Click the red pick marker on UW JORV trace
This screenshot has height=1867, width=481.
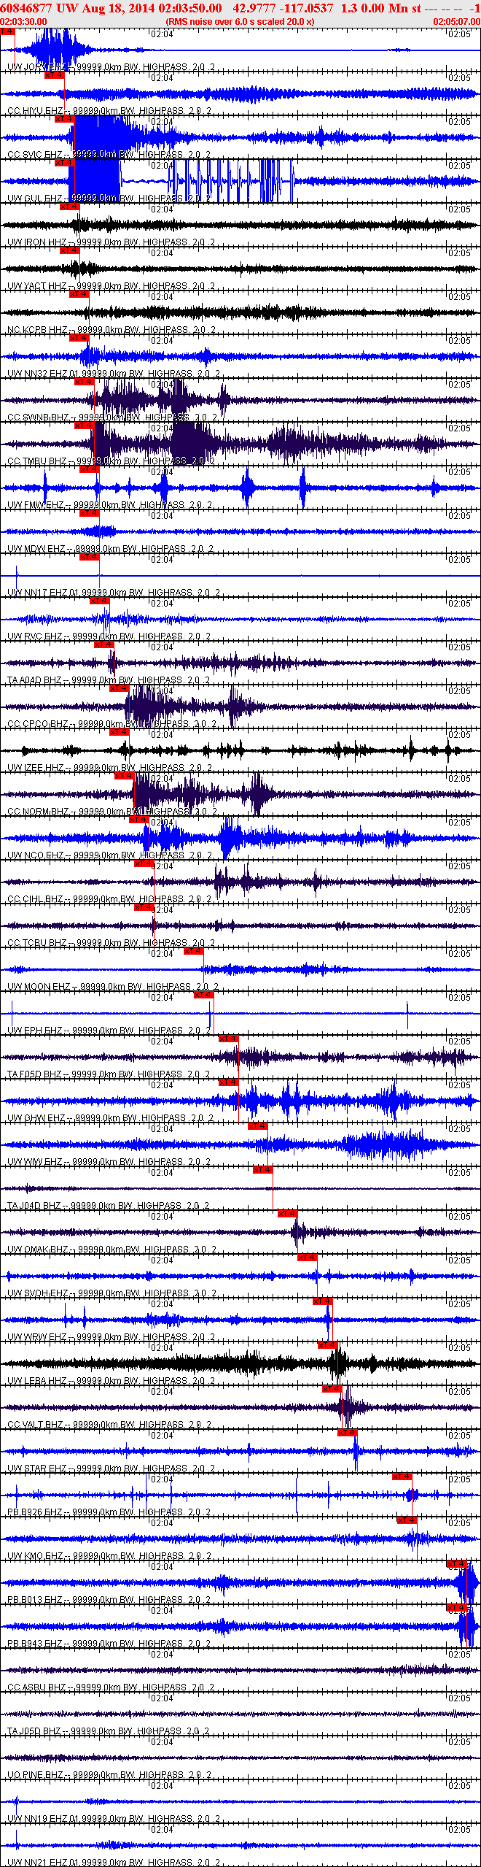(x=7, y=31)
